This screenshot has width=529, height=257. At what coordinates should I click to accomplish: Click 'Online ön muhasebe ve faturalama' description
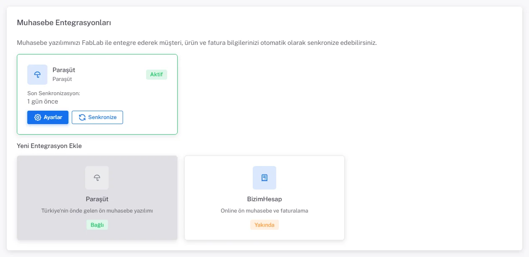(x=264, y=210)
